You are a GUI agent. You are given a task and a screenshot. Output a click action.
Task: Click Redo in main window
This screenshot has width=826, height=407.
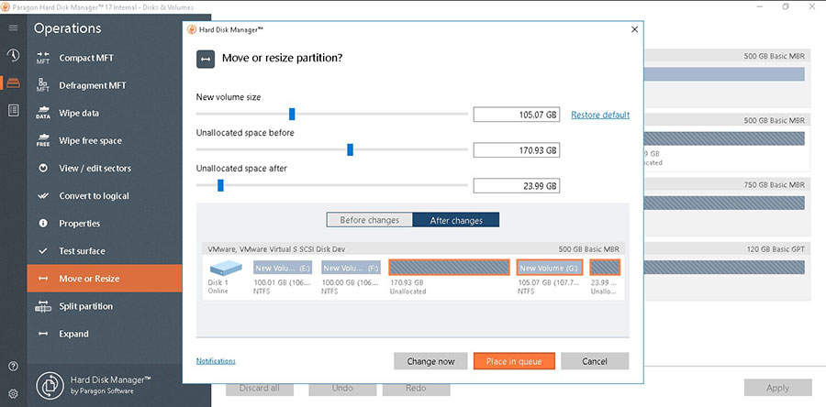tap(416, 388)
